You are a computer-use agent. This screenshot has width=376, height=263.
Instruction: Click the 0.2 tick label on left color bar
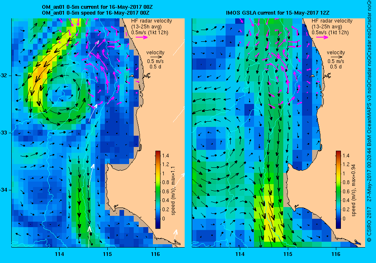[165, 209]
